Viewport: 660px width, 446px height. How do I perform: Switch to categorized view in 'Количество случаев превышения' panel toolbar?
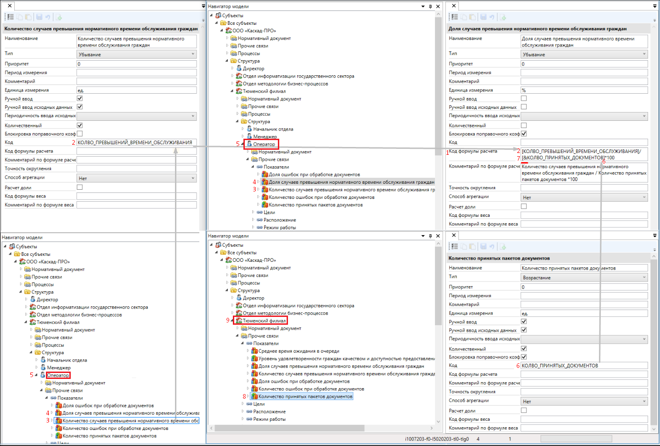point(11,17)
